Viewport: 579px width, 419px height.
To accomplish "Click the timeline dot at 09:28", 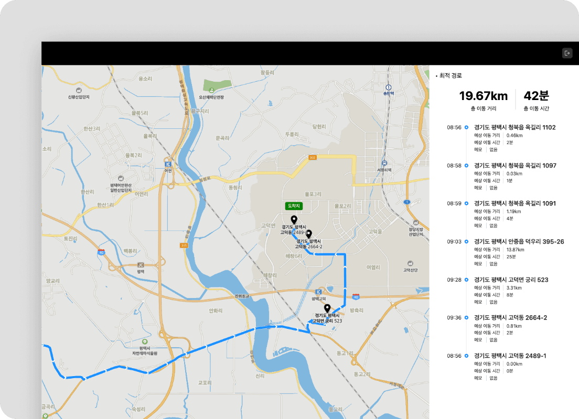I will pos(466,280).
